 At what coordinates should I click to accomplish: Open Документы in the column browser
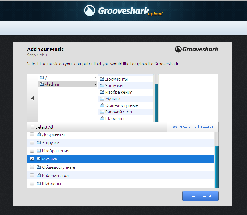tap(126, 79)
